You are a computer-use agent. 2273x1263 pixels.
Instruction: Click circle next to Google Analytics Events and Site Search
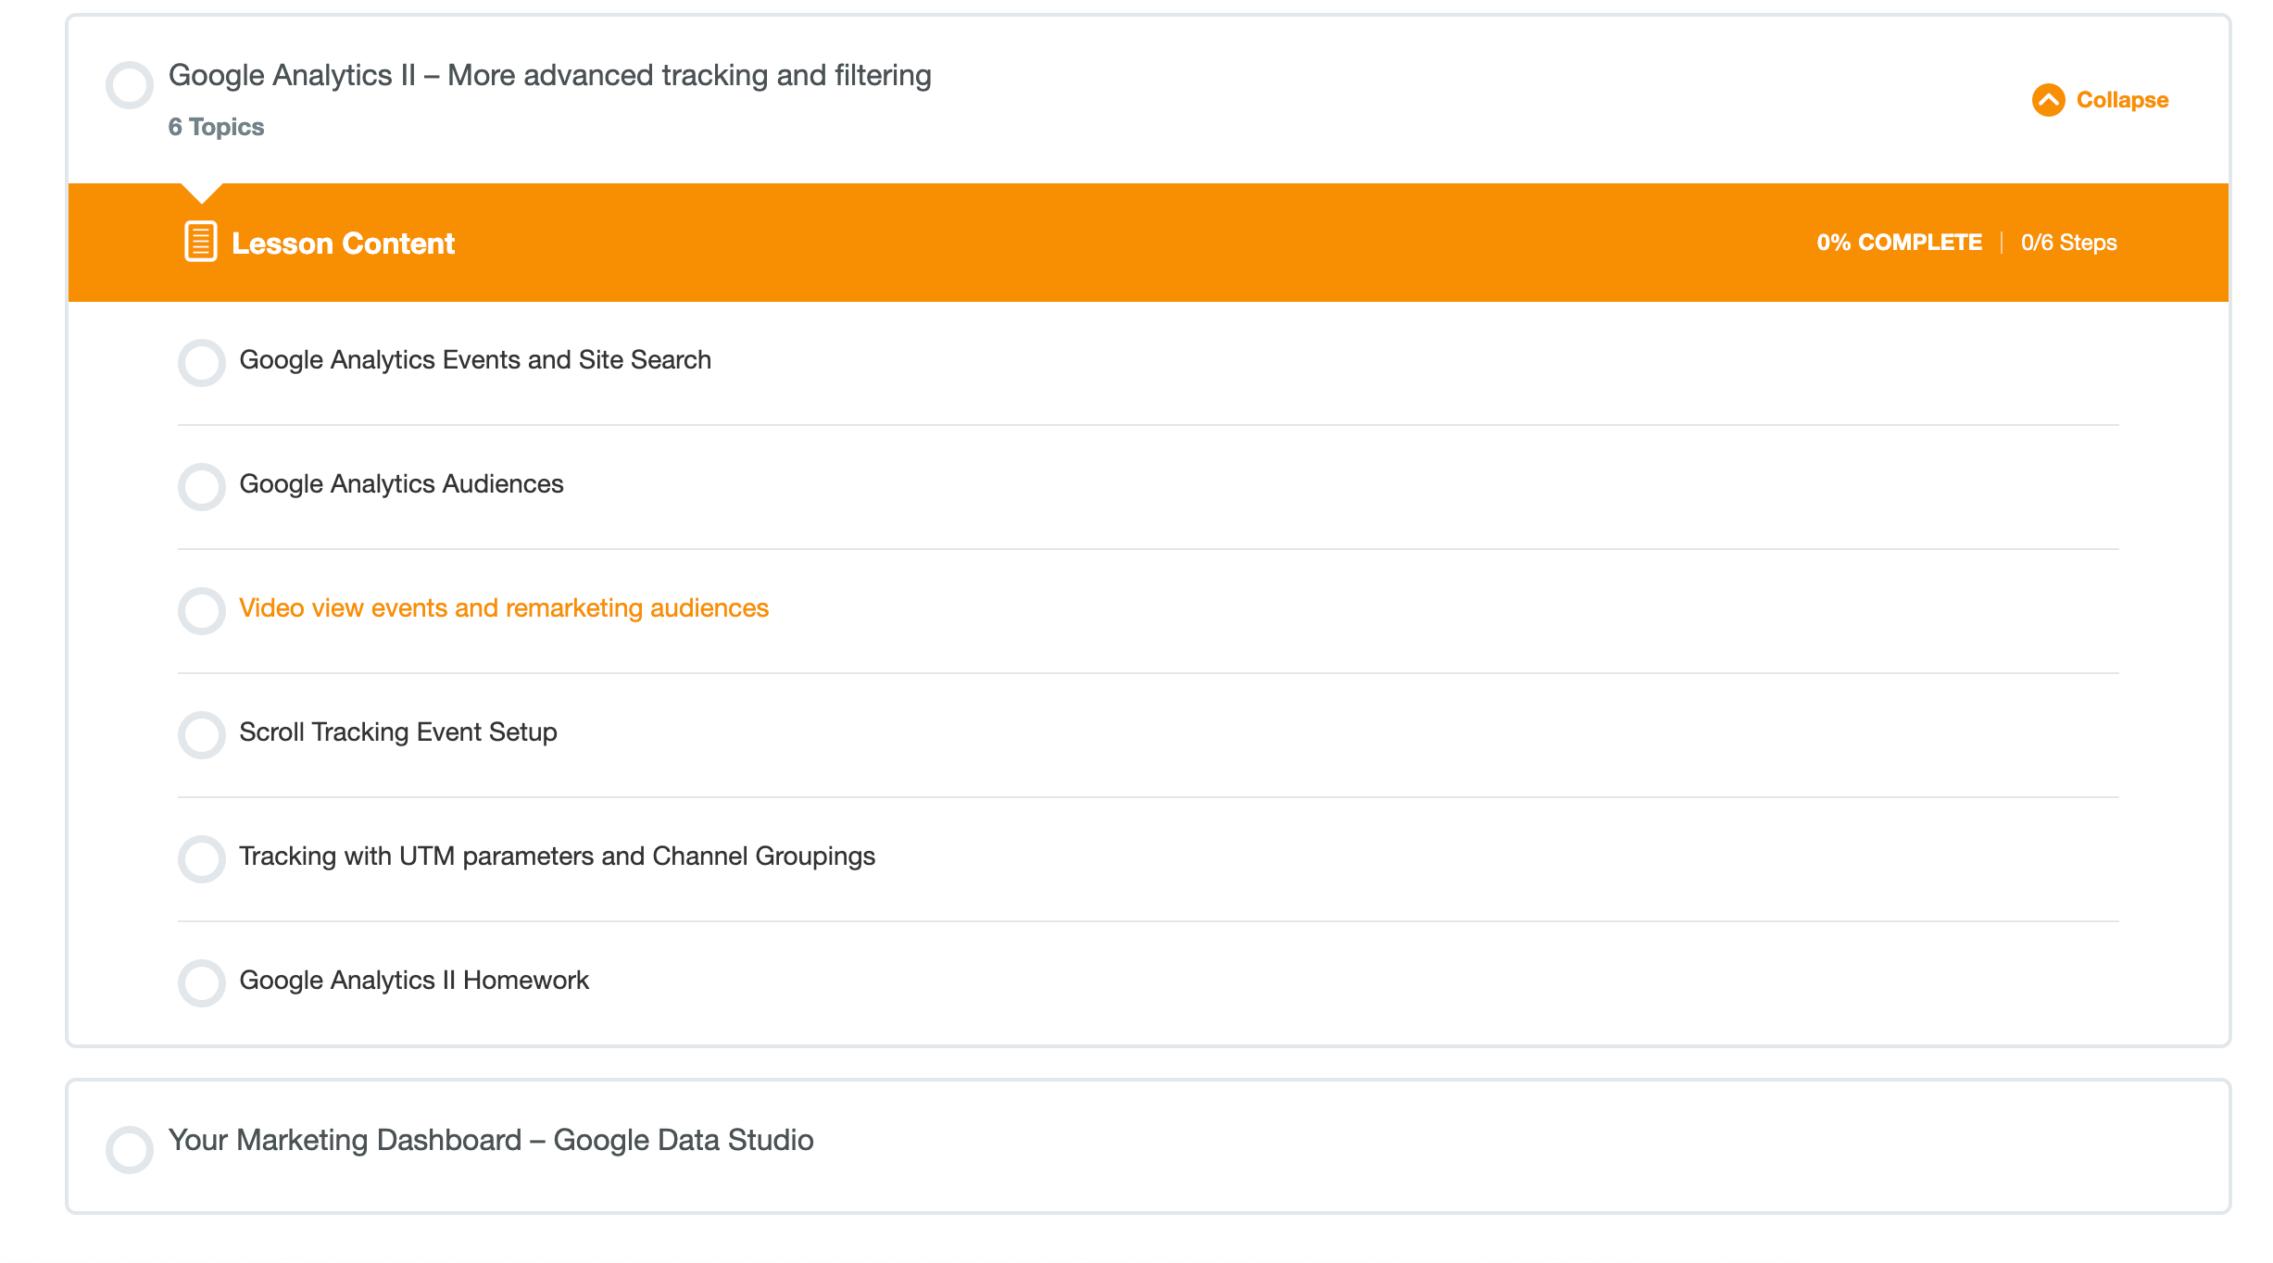pos(202,363)
